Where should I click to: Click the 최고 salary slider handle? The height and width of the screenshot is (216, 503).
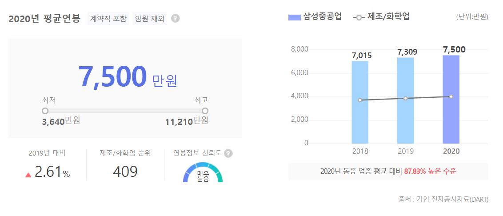click(x=205, y=111)
